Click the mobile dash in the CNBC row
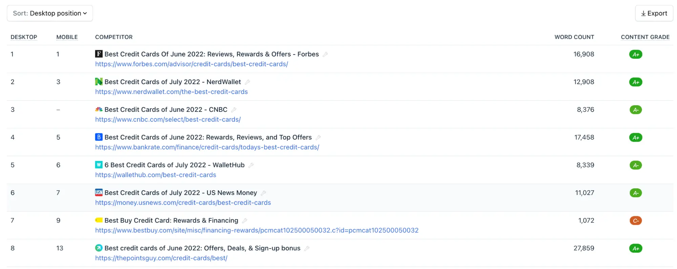Viewport: 677px width, 269px height. tap(58, 109)
